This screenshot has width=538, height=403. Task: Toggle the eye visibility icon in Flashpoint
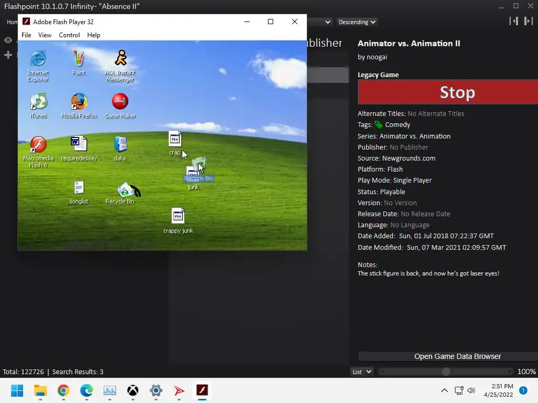point(8,40)
